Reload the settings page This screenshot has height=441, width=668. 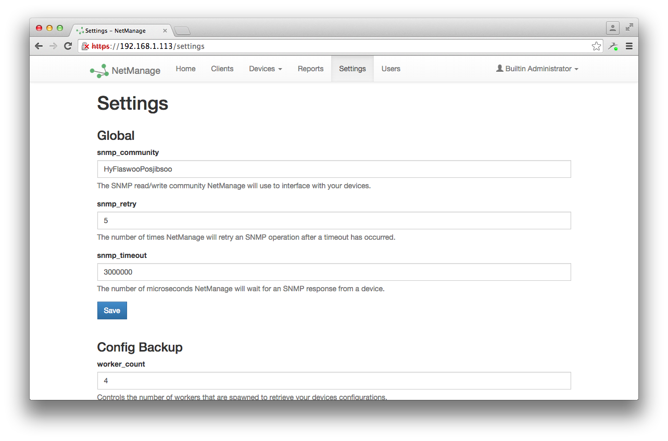[68, 46]
